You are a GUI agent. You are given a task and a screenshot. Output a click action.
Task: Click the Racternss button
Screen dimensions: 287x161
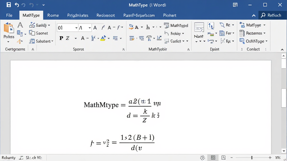pyautogui.click(x=253, y=33)
